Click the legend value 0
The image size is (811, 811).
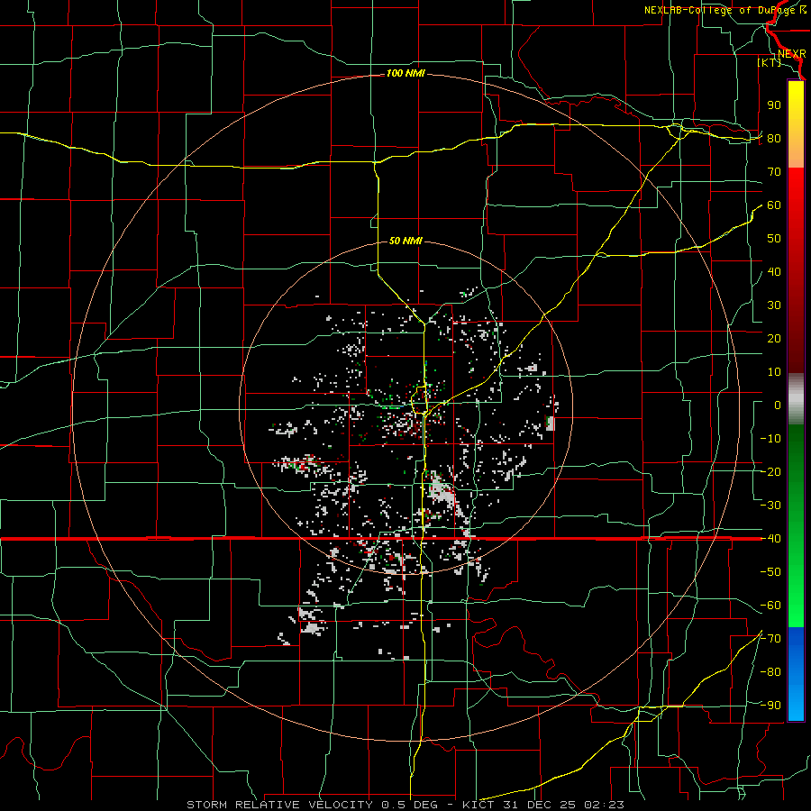coord(778,405)
